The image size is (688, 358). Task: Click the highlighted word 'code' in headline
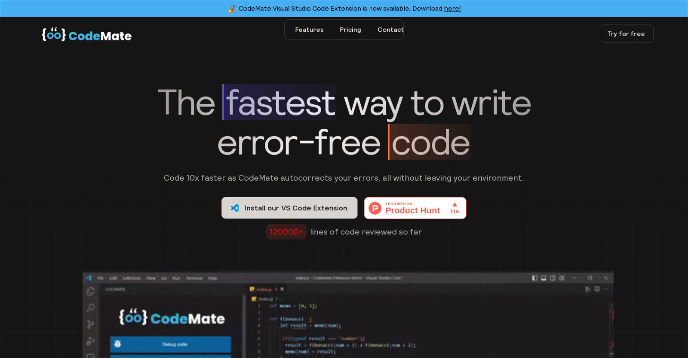[x=430, y=142]
